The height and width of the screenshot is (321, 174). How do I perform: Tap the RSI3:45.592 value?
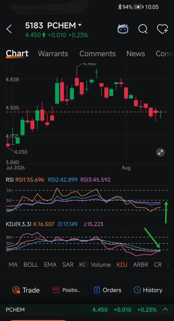pos(95,180)
